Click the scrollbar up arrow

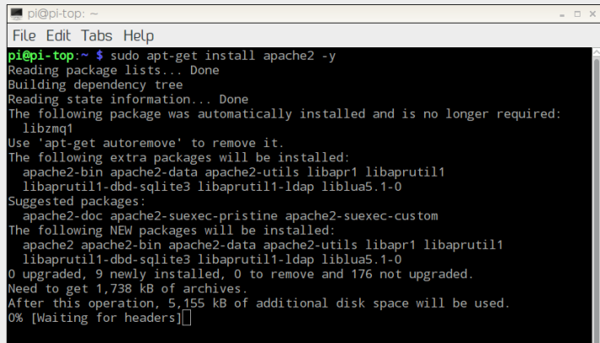596,52
